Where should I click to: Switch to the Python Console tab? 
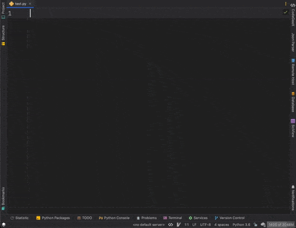[114, 218]
